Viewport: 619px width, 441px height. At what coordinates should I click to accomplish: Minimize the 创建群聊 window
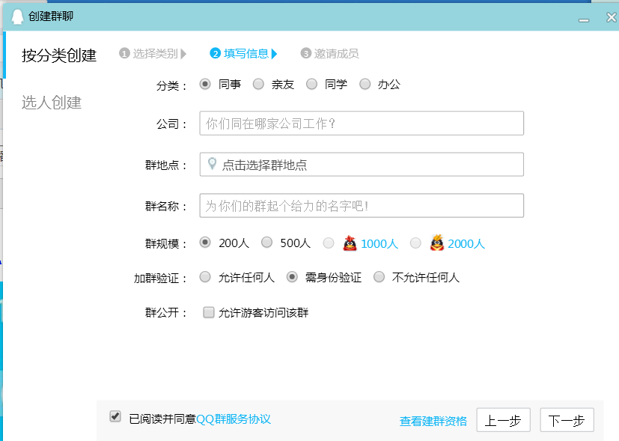[x=584, y=19]
